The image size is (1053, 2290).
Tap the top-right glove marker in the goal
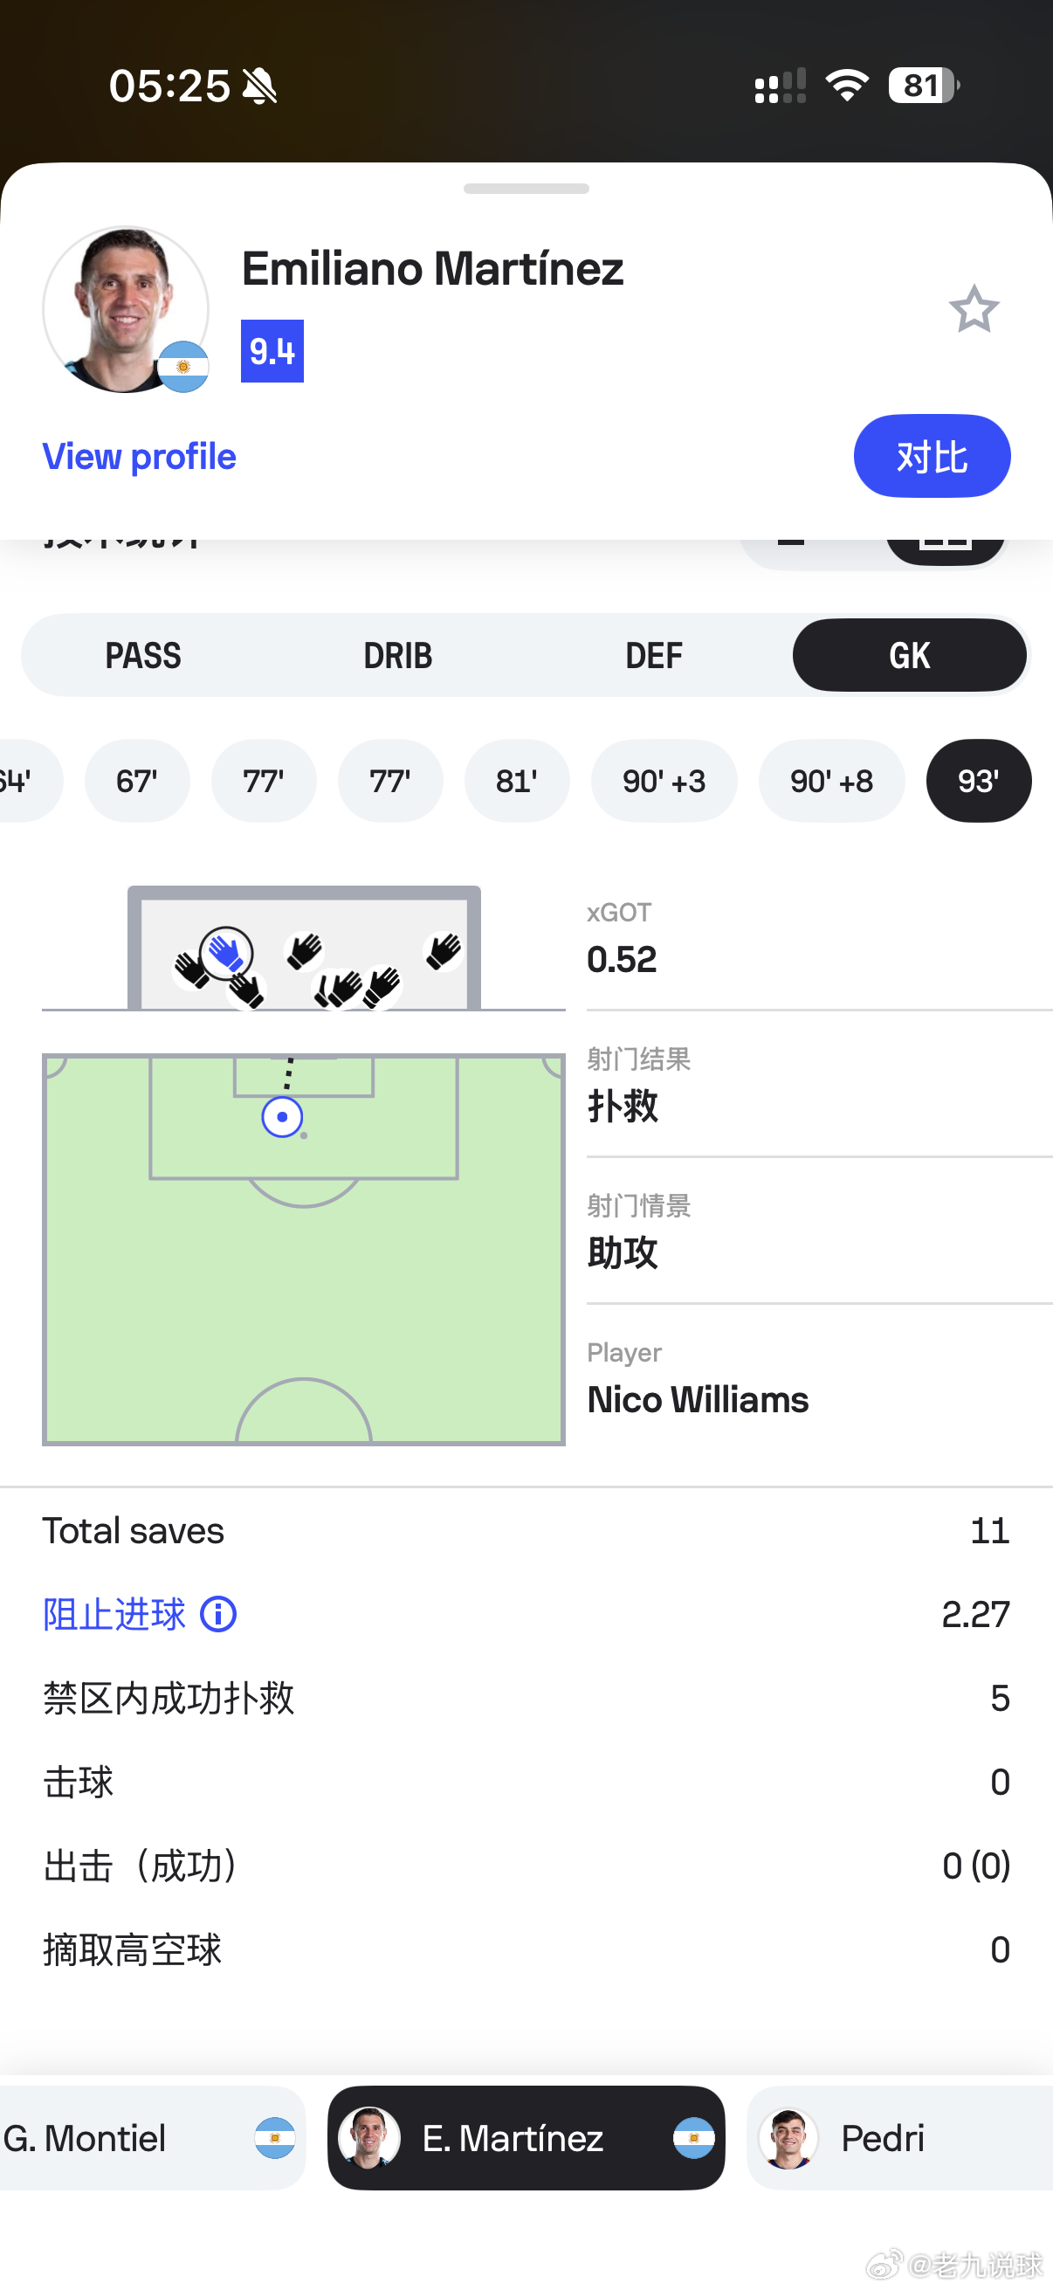pos(443,950)
